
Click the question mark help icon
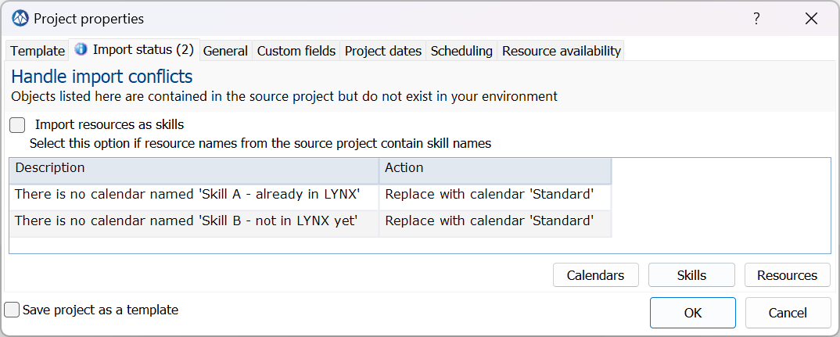coord(756,19)
